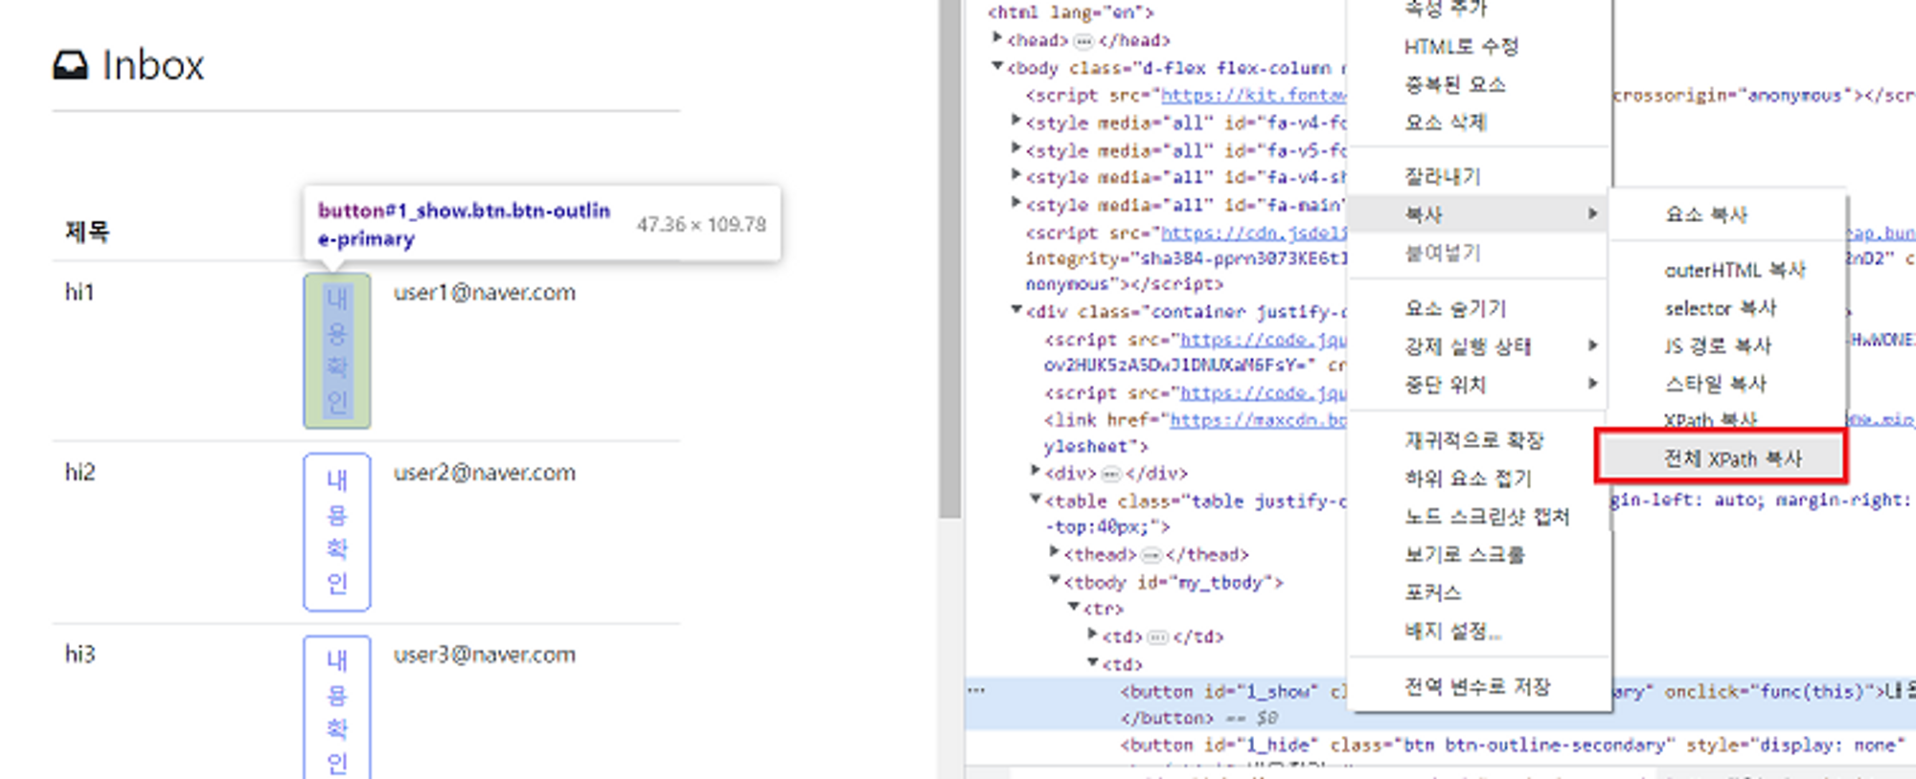Open the maxcdn link href URL
This screenshot has width=1916, height=779.
coord(1258,420)
